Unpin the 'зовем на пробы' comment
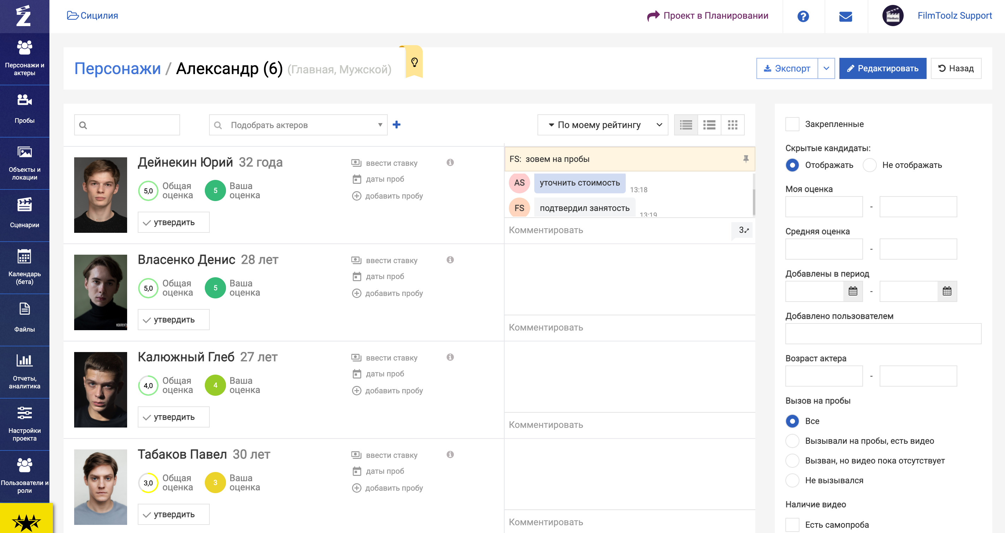Image resolution: width=1005 pixels, height=533 pixels. tap(745, 159)
